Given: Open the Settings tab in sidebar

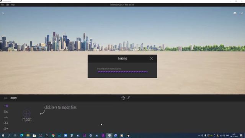Looking at the screenshot, I should pyautogui.click(x=6, y=117).
